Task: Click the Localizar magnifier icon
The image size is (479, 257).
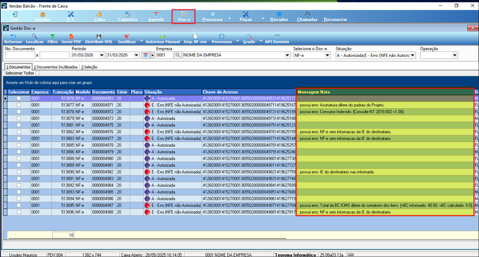Action: tap(34, 37)
